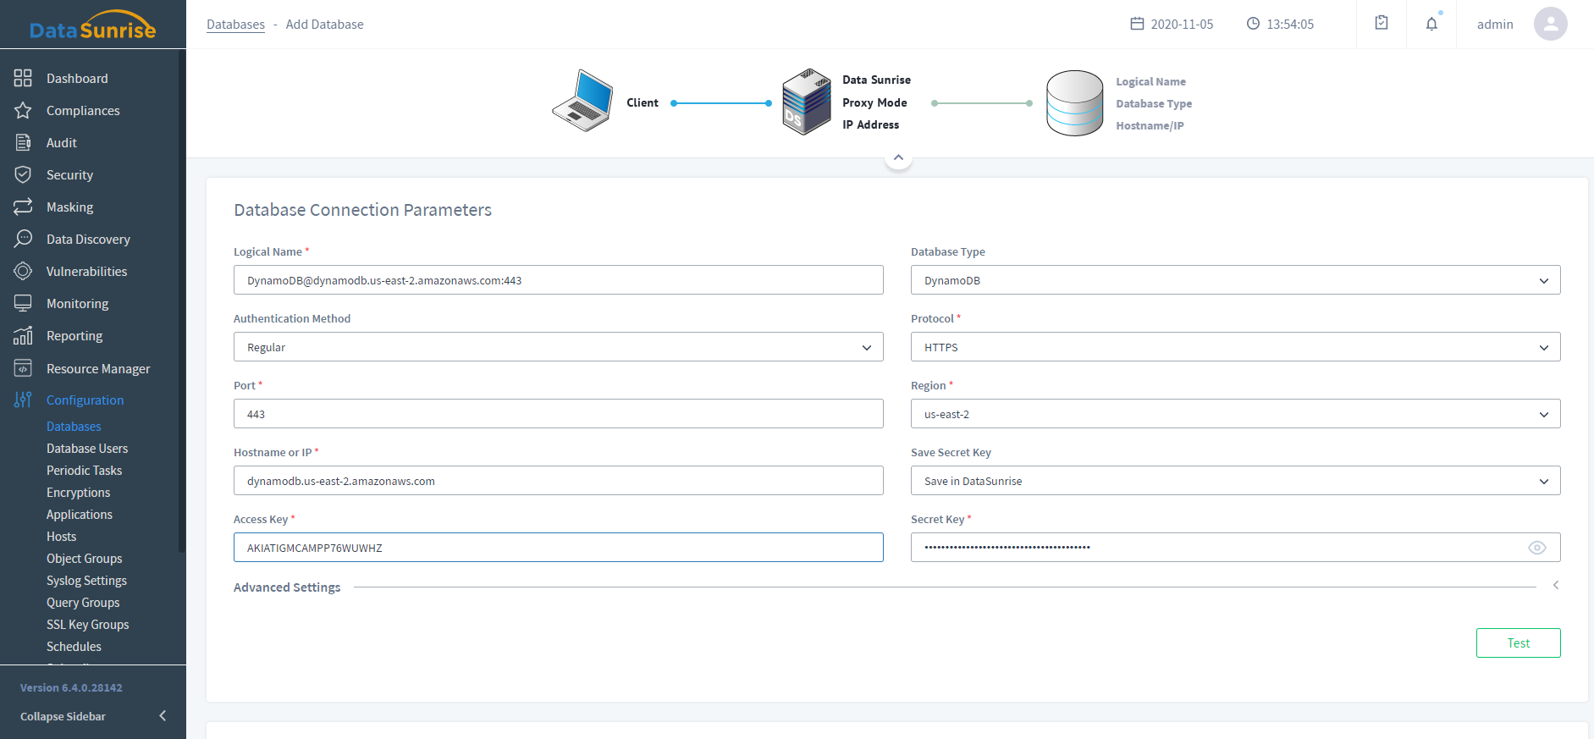Click the Compliances star icon
Viewport: 1594px width, 739px height.
23,111
